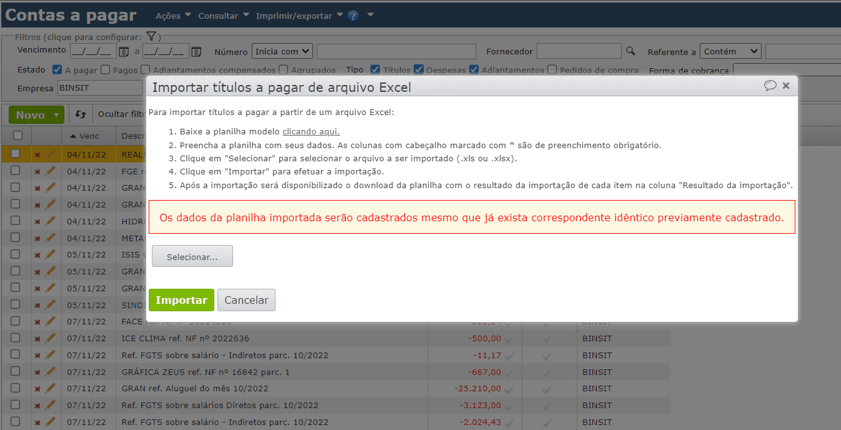Click the comment bubble icon in the dialog
The width and height of the screenshot is (841, 430).
[770, 86]
